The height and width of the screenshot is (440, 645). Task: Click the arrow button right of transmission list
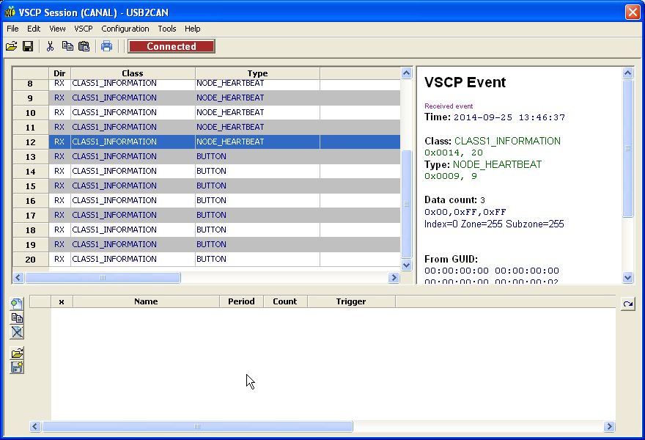[627, 304]
